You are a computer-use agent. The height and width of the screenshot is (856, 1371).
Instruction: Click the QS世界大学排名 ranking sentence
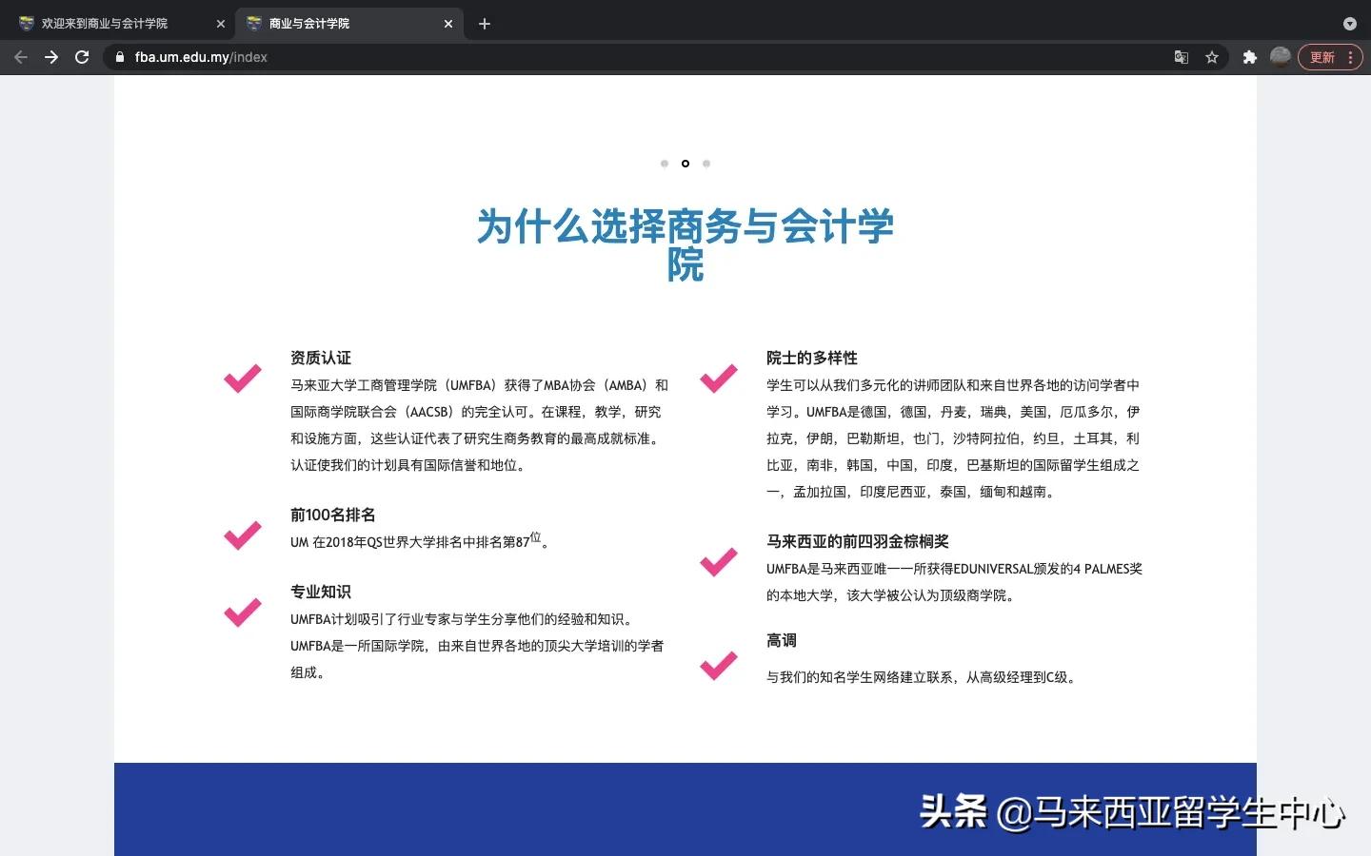[x=420, y=540]
